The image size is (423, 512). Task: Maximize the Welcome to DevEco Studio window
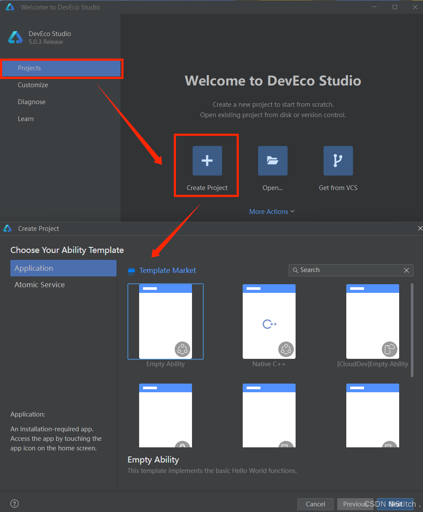pos(395,7)
